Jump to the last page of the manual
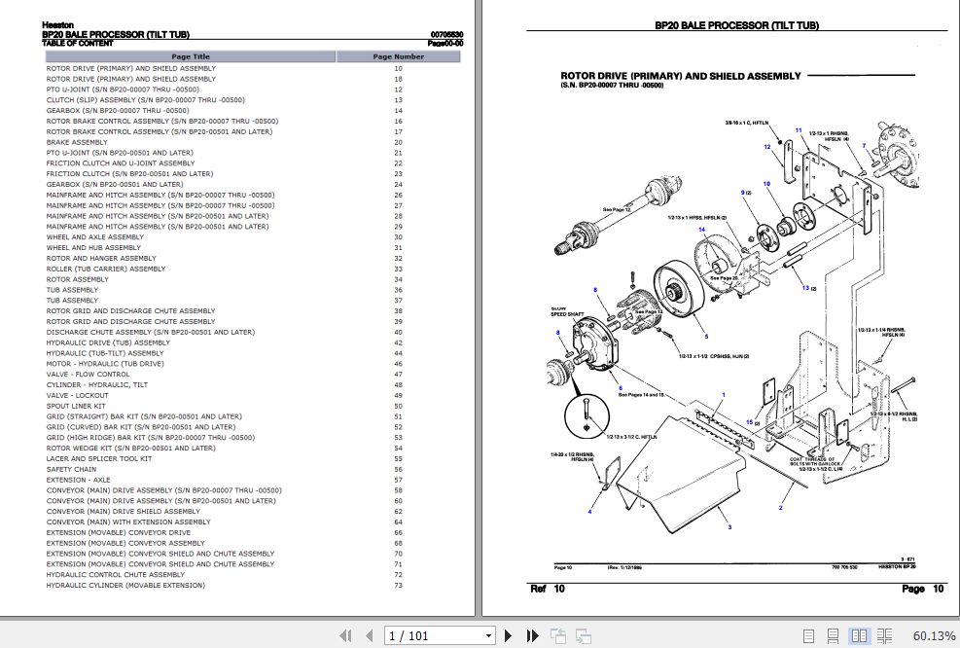Viewport: 960px width, 648px height. (x=533, y=635)
